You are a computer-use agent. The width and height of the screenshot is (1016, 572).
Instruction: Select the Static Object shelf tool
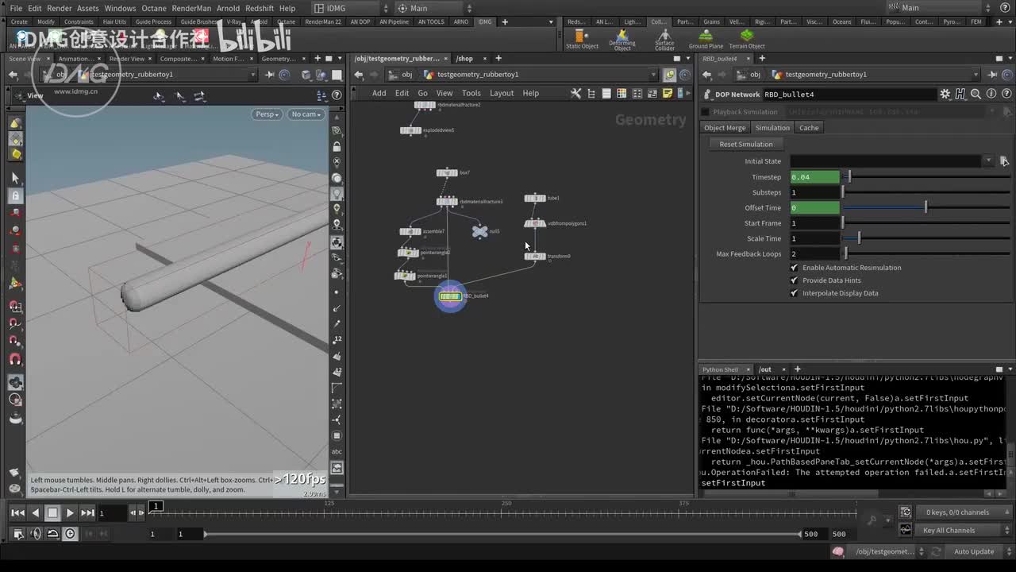[582, 39]
